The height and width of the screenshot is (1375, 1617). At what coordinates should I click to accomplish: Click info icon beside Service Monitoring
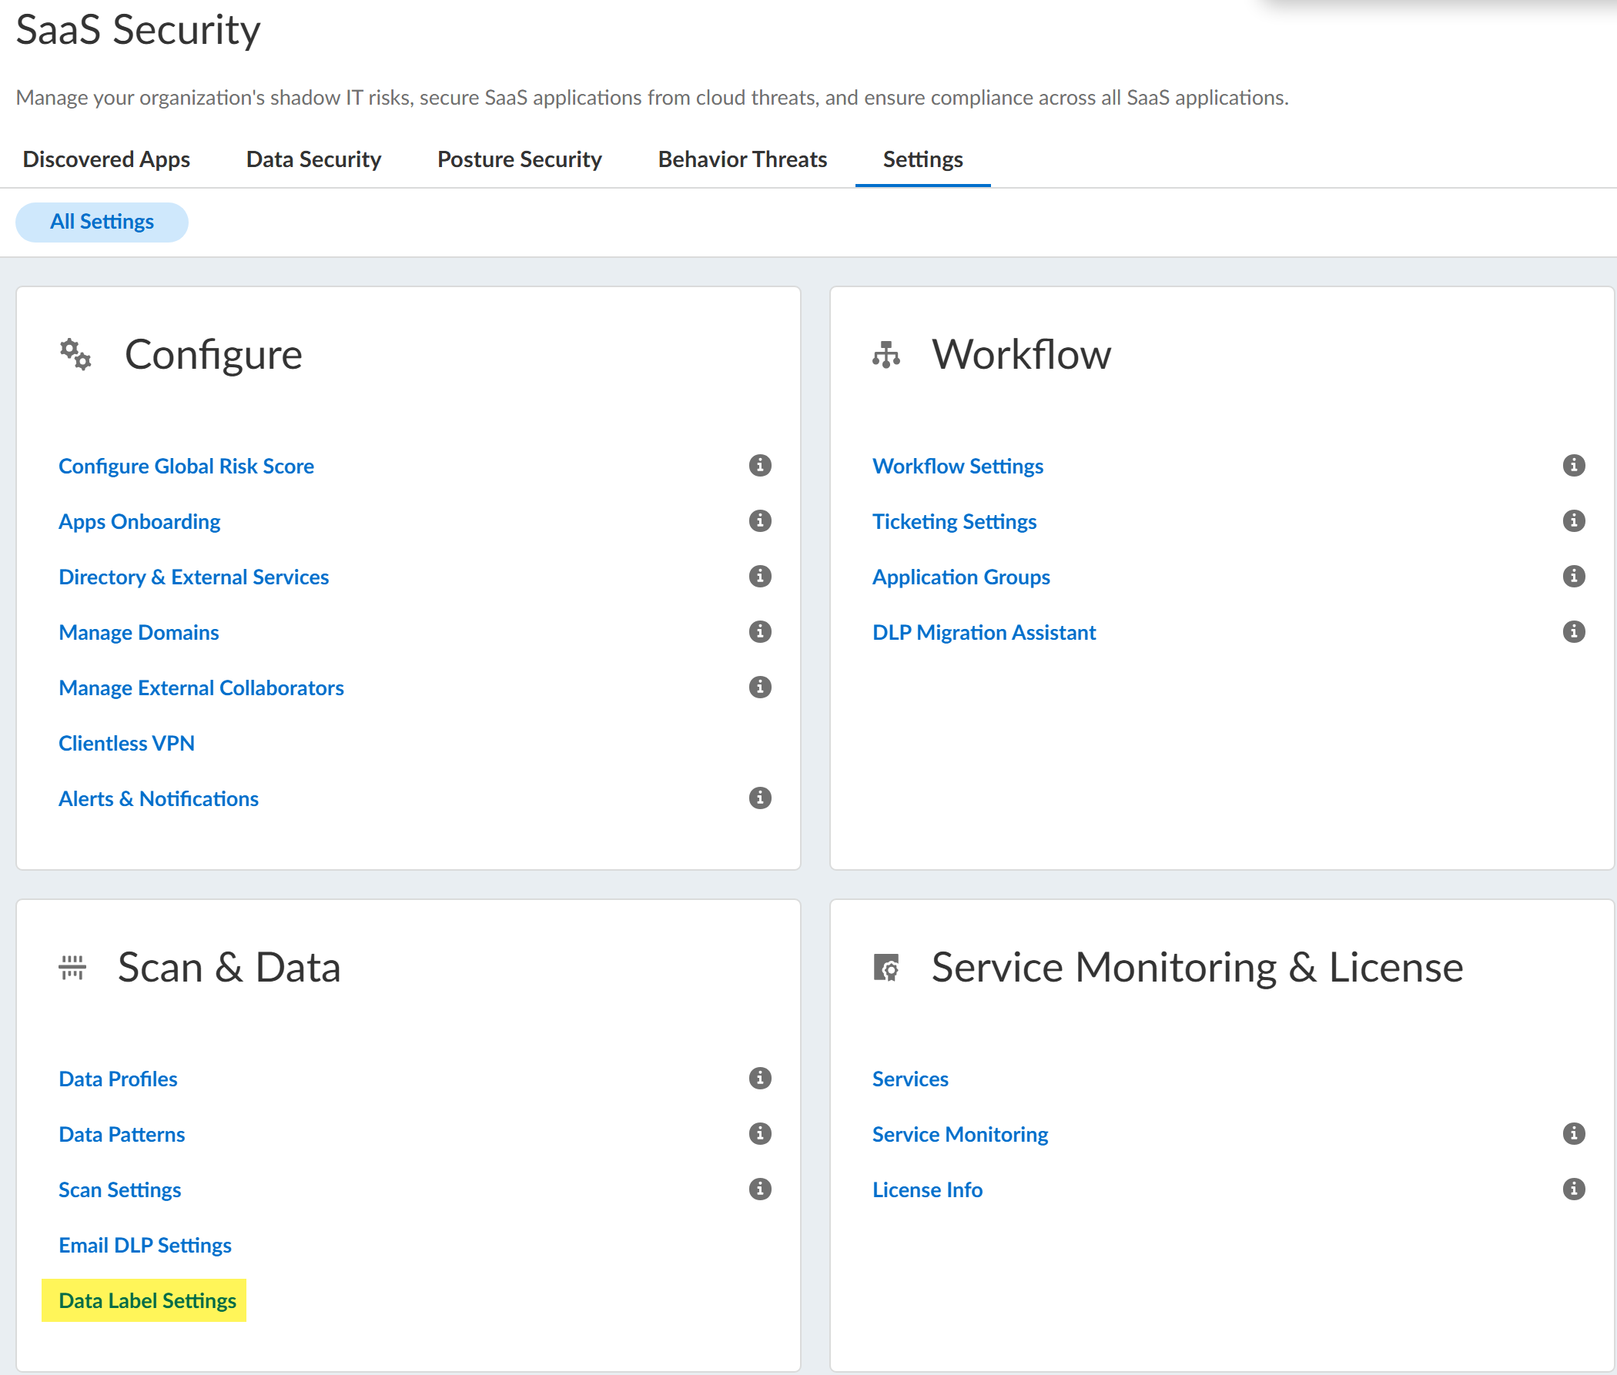click(x=1573, y=1133)
